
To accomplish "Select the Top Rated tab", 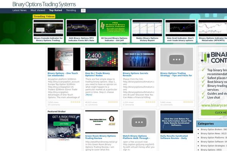I will [x=56, y=11].
